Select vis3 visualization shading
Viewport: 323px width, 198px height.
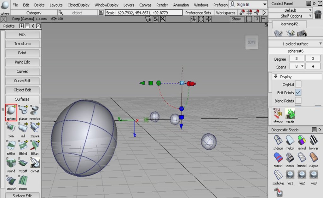pyautogui.click(x=314, y=177)
